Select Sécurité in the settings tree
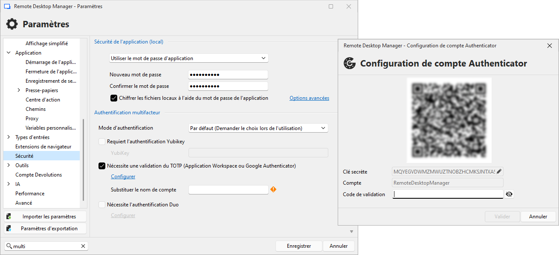Image resolution: width=559 pixels, height=255 pixels. [41, 156]
